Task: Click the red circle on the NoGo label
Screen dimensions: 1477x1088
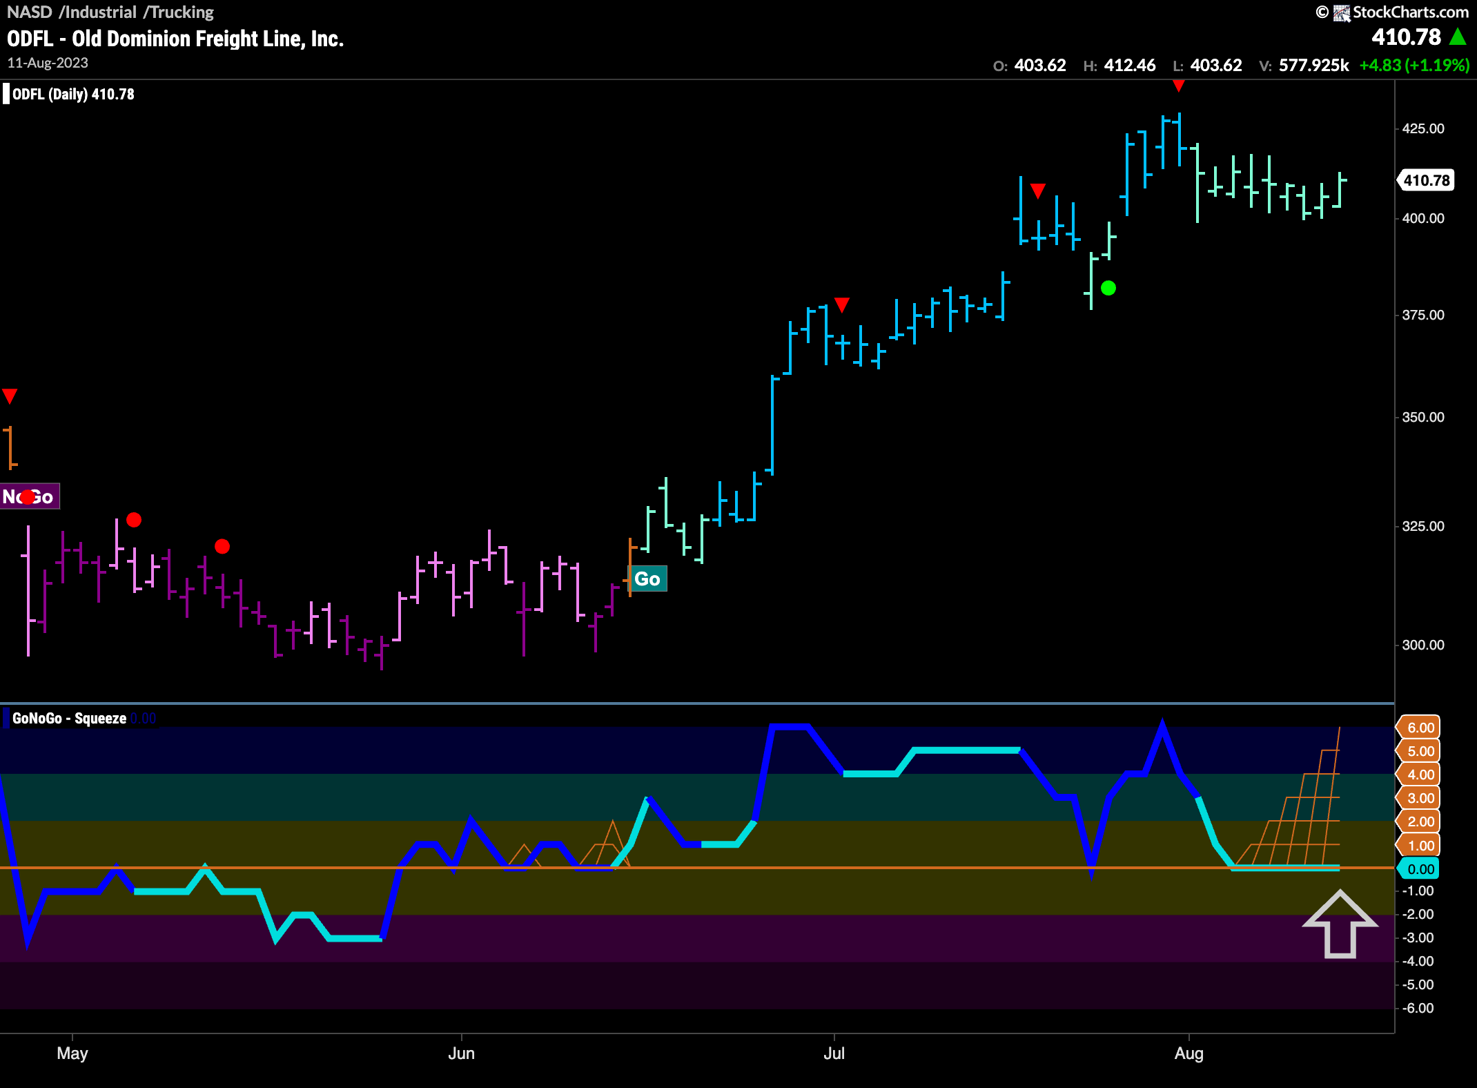Action: (27, 497)
